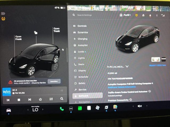Viewport: 170px width, 127px height.
Task: Tap the striped plate thumbnail
Action: [164, 59]
